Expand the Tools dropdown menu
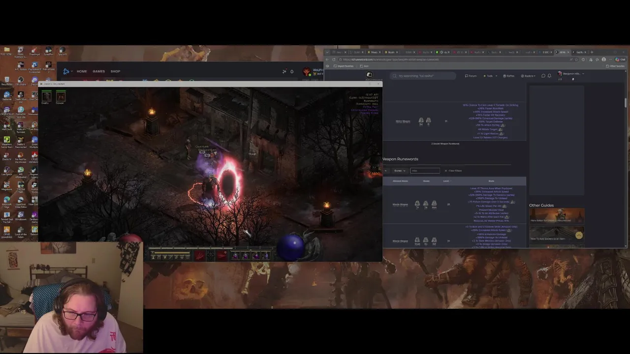The height and width of the screenshot is (354, 630). (490, 76)
